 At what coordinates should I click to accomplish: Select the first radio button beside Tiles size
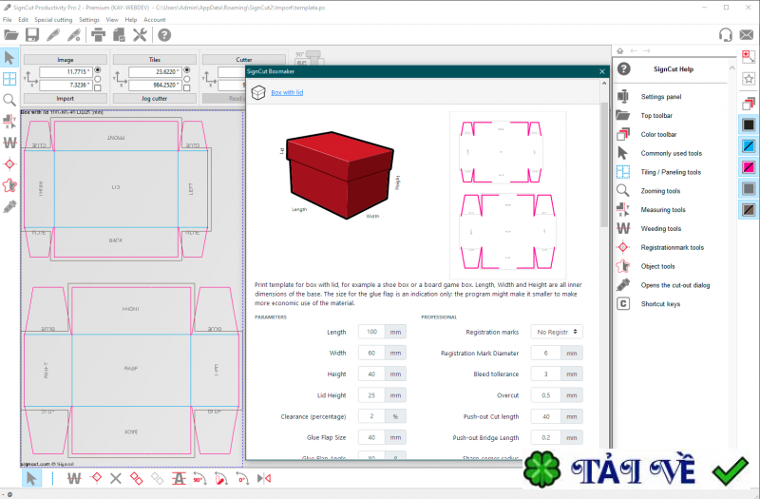point(186,70)
